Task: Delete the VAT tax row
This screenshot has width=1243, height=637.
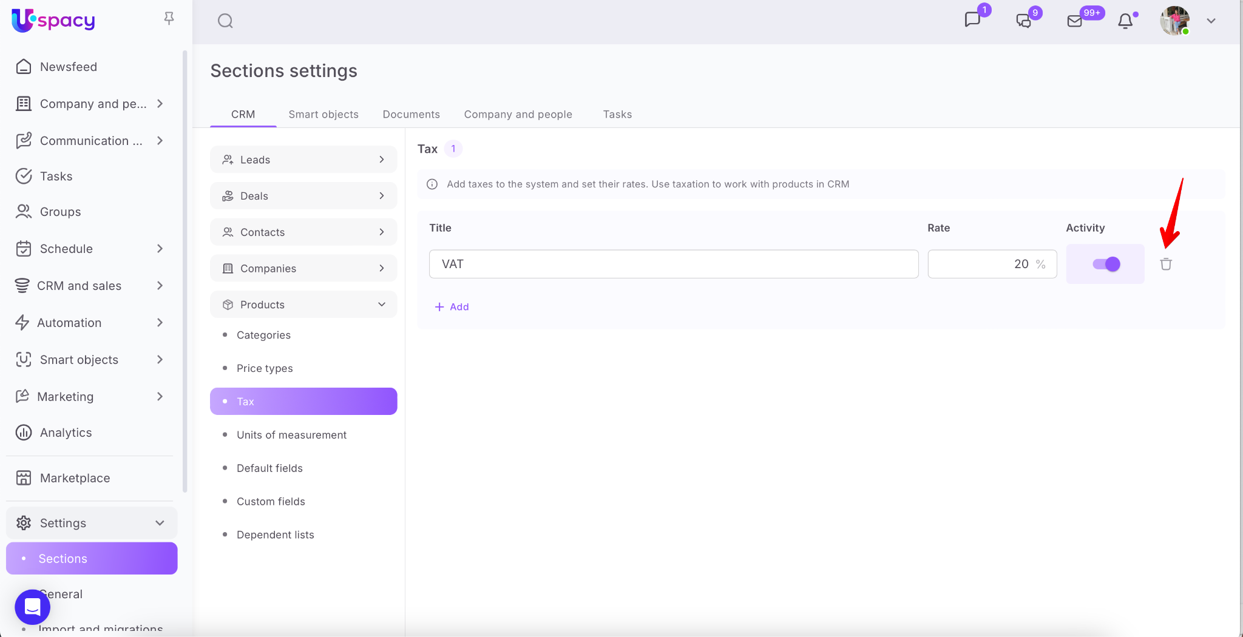Action: point(1165,264)
